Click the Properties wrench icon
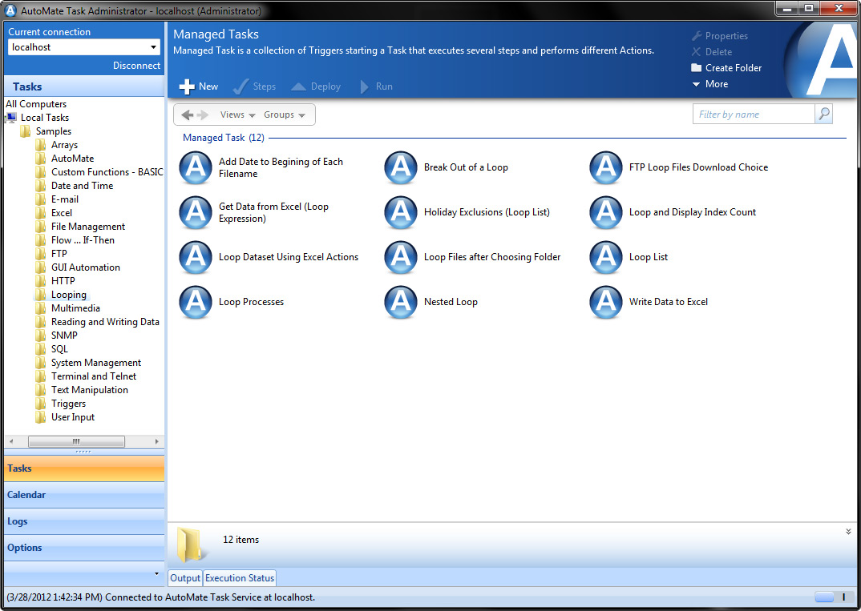Image resolution: width=861 pixels, height=611 pixels. tap(697, 36)
